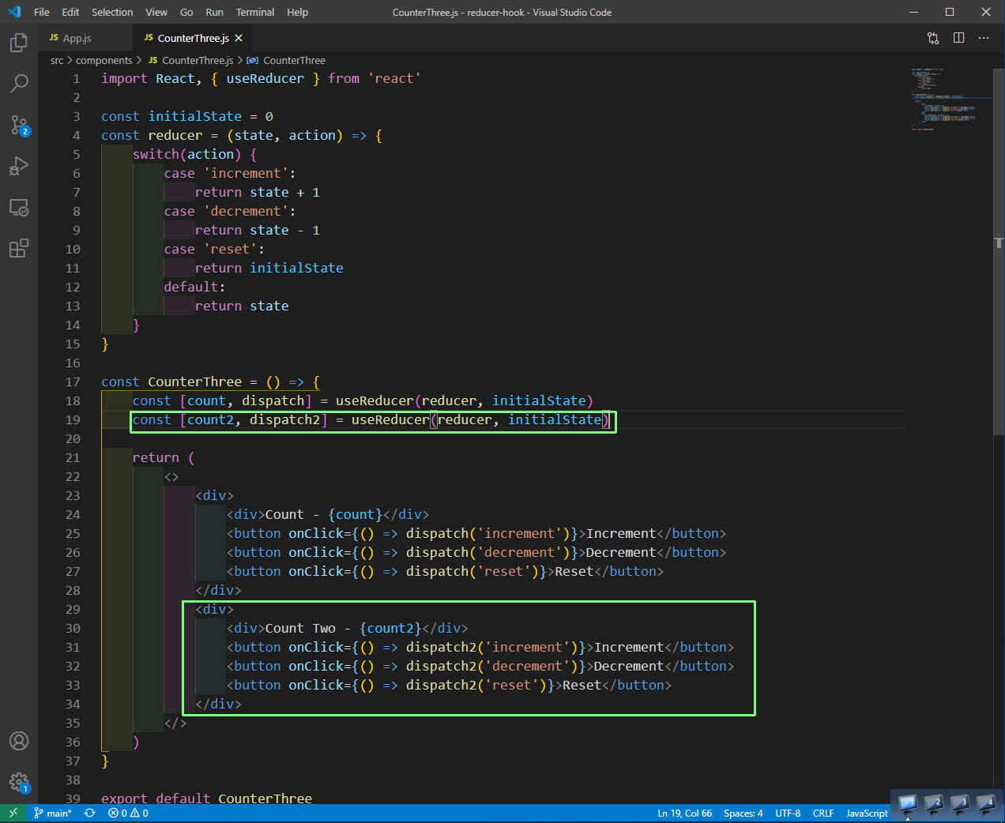Click 'return (' on line 21

click(x=164, y=457)
